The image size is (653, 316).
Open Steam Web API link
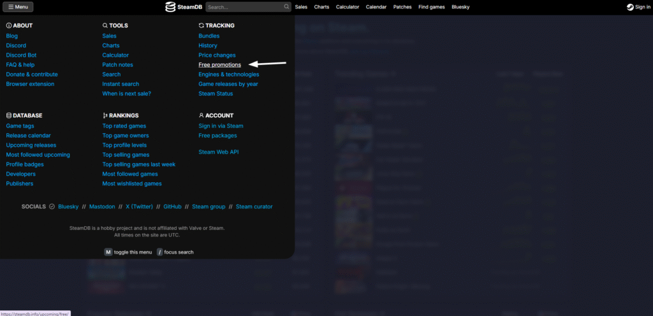click(x=219, y=152)
